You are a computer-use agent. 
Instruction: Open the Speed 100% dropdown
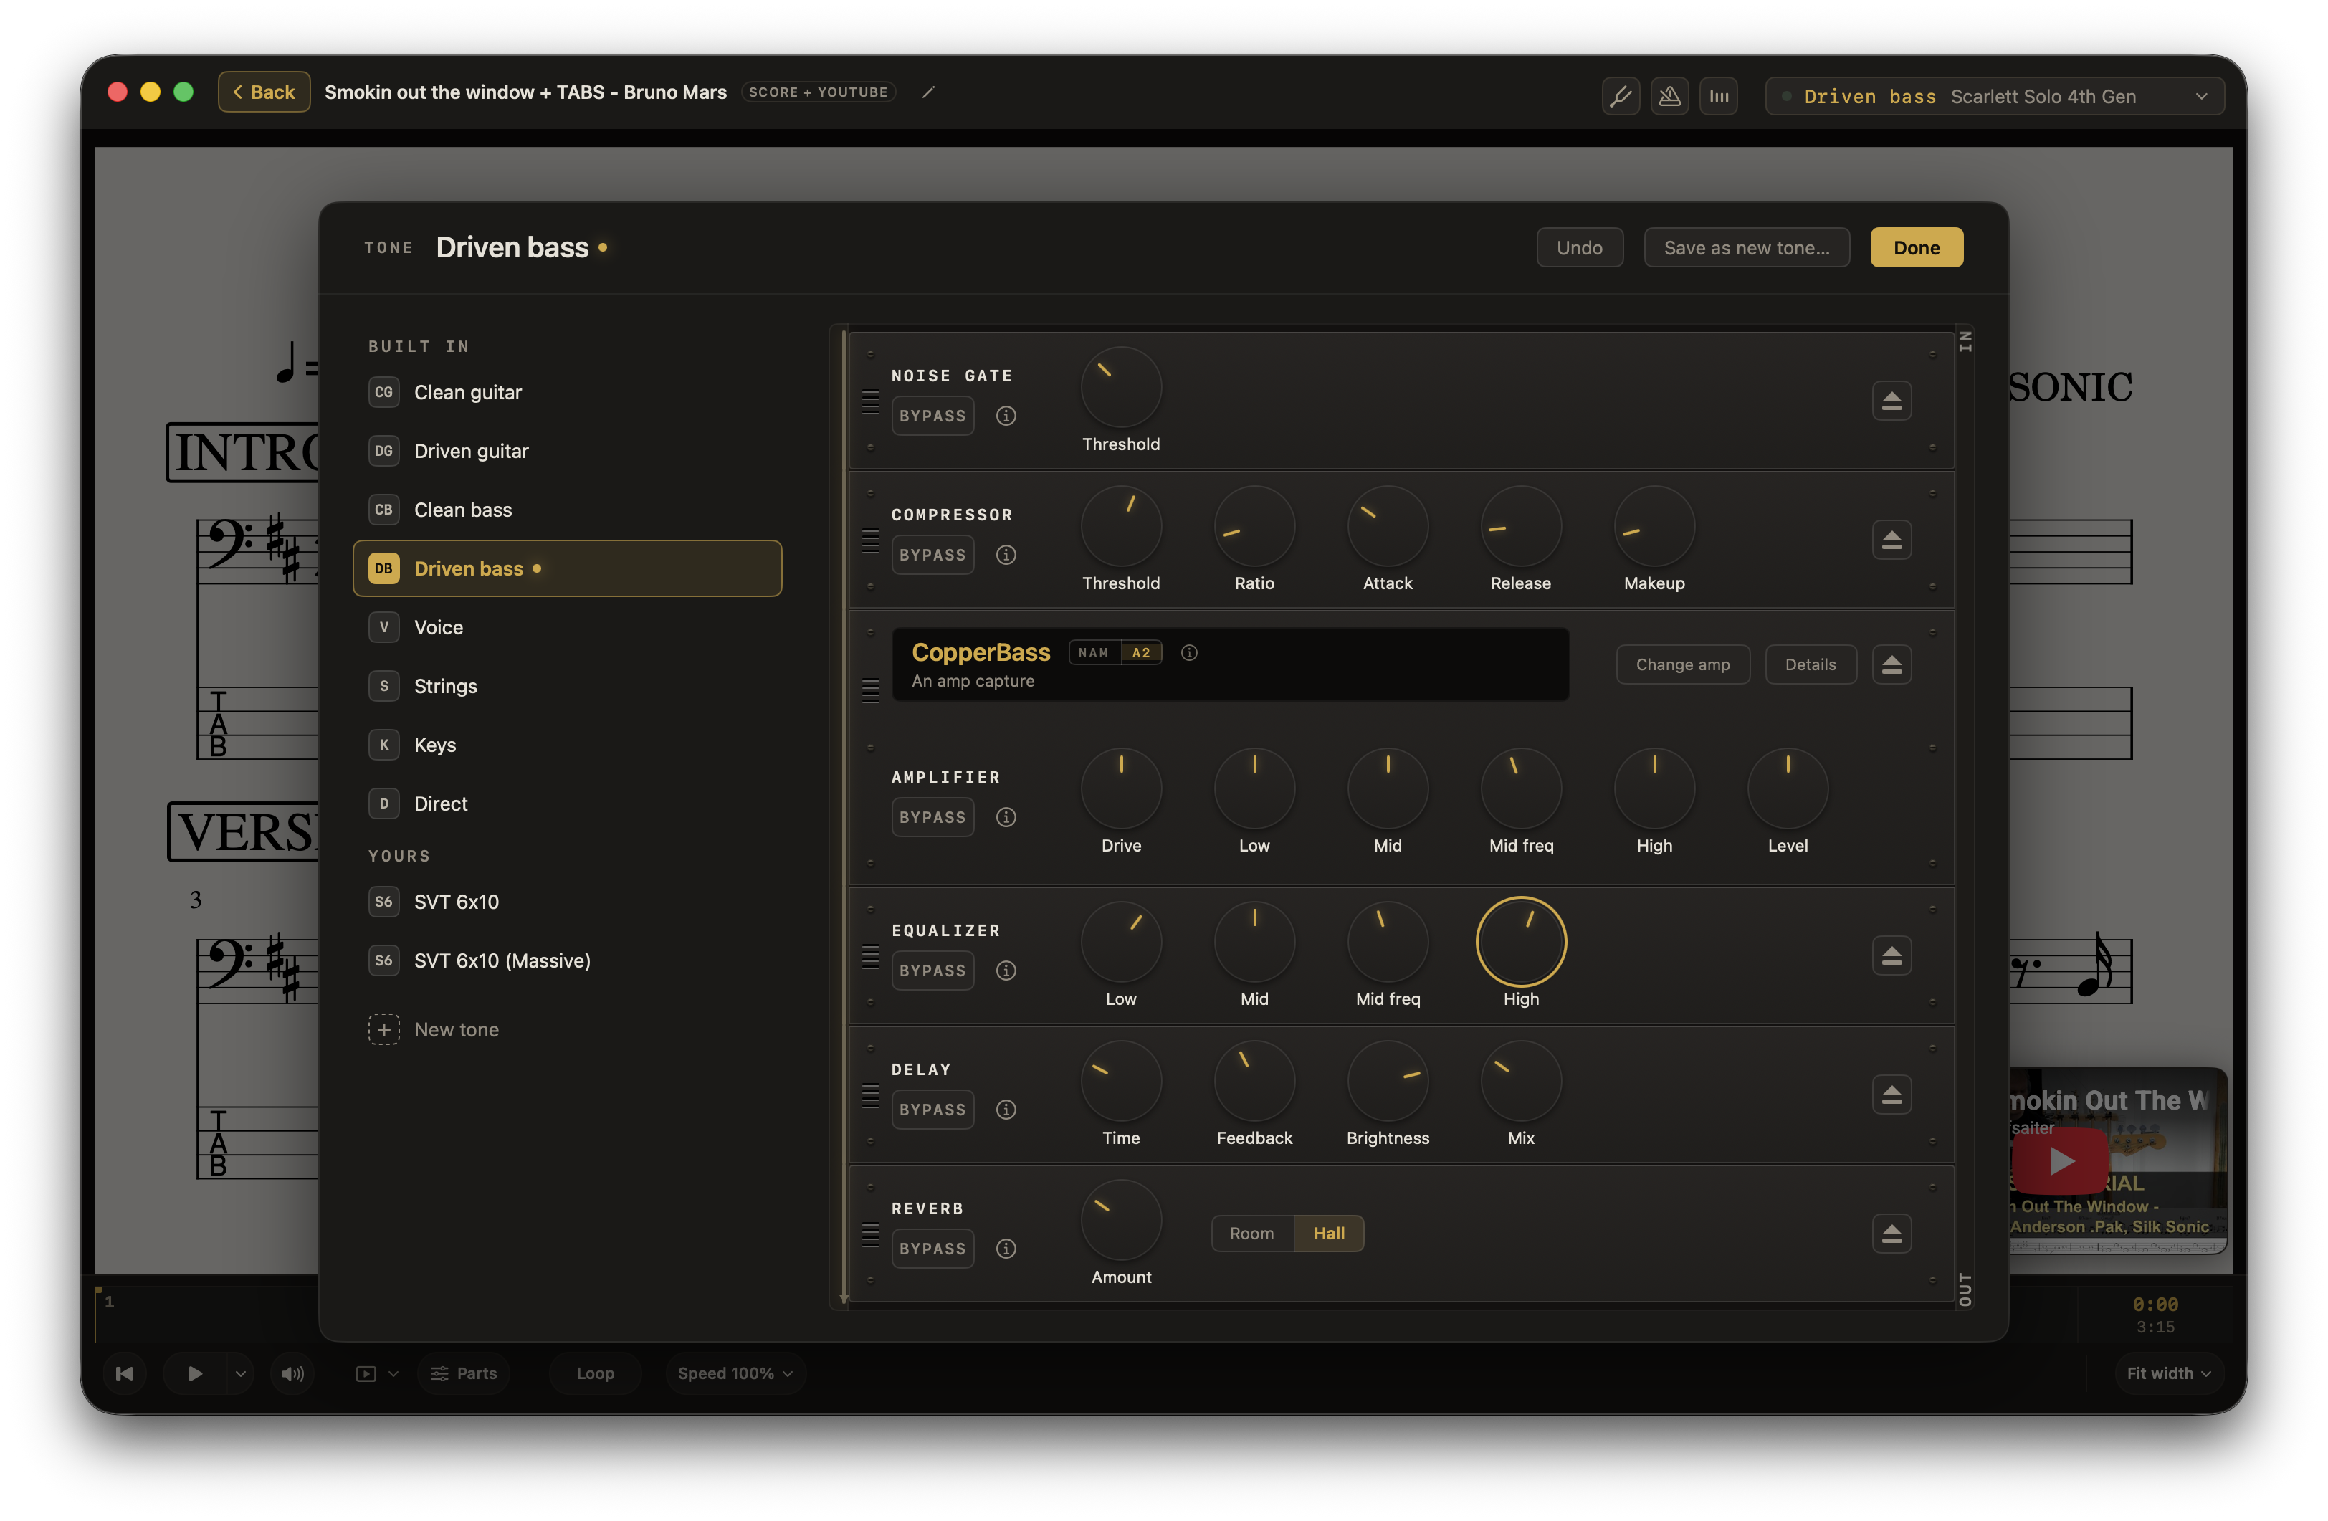(x=735, y=1373)
